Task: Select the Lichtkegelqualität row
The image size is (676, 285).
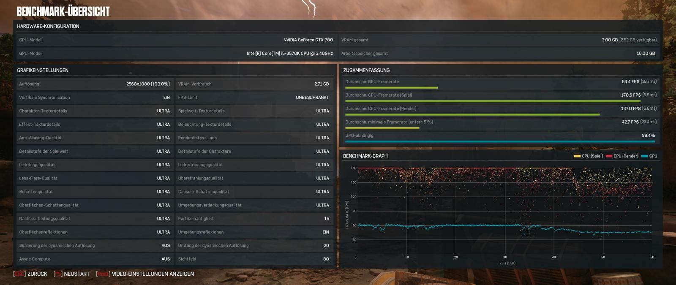Action: pyautogui.click(x=95, y=165)
